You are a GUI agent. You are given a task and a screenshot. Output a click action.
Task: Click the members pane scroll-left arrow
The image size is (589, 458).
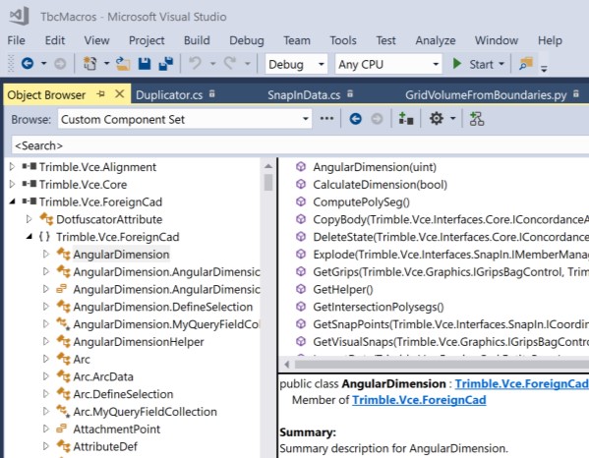coord(287,365)
